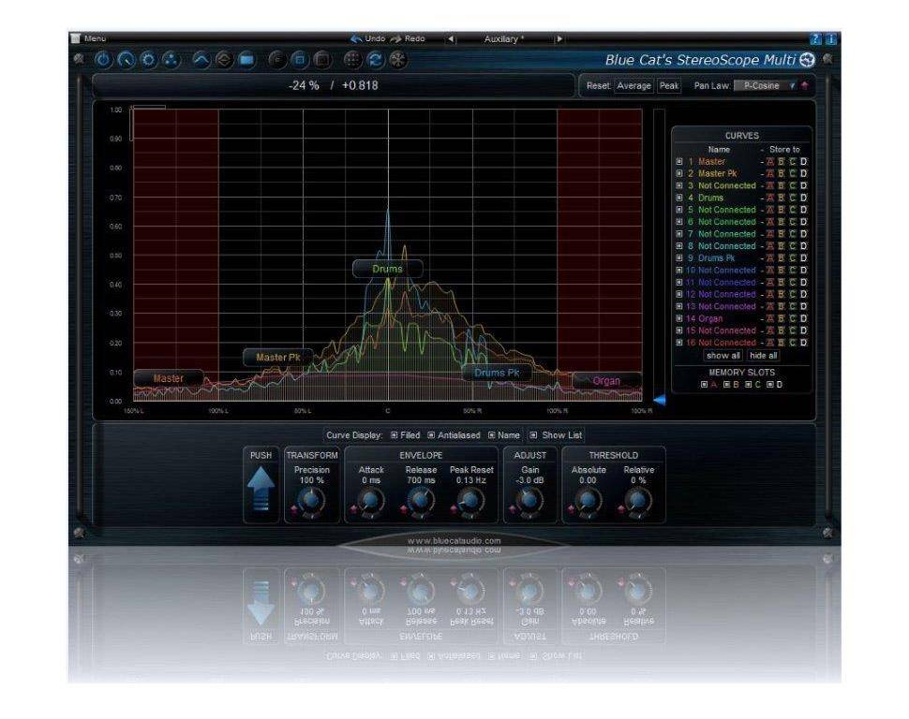Open the Pan Law P-Cosine dropdown
The height and width of the screenshot is (719, 909).
[x=766, y=85]
